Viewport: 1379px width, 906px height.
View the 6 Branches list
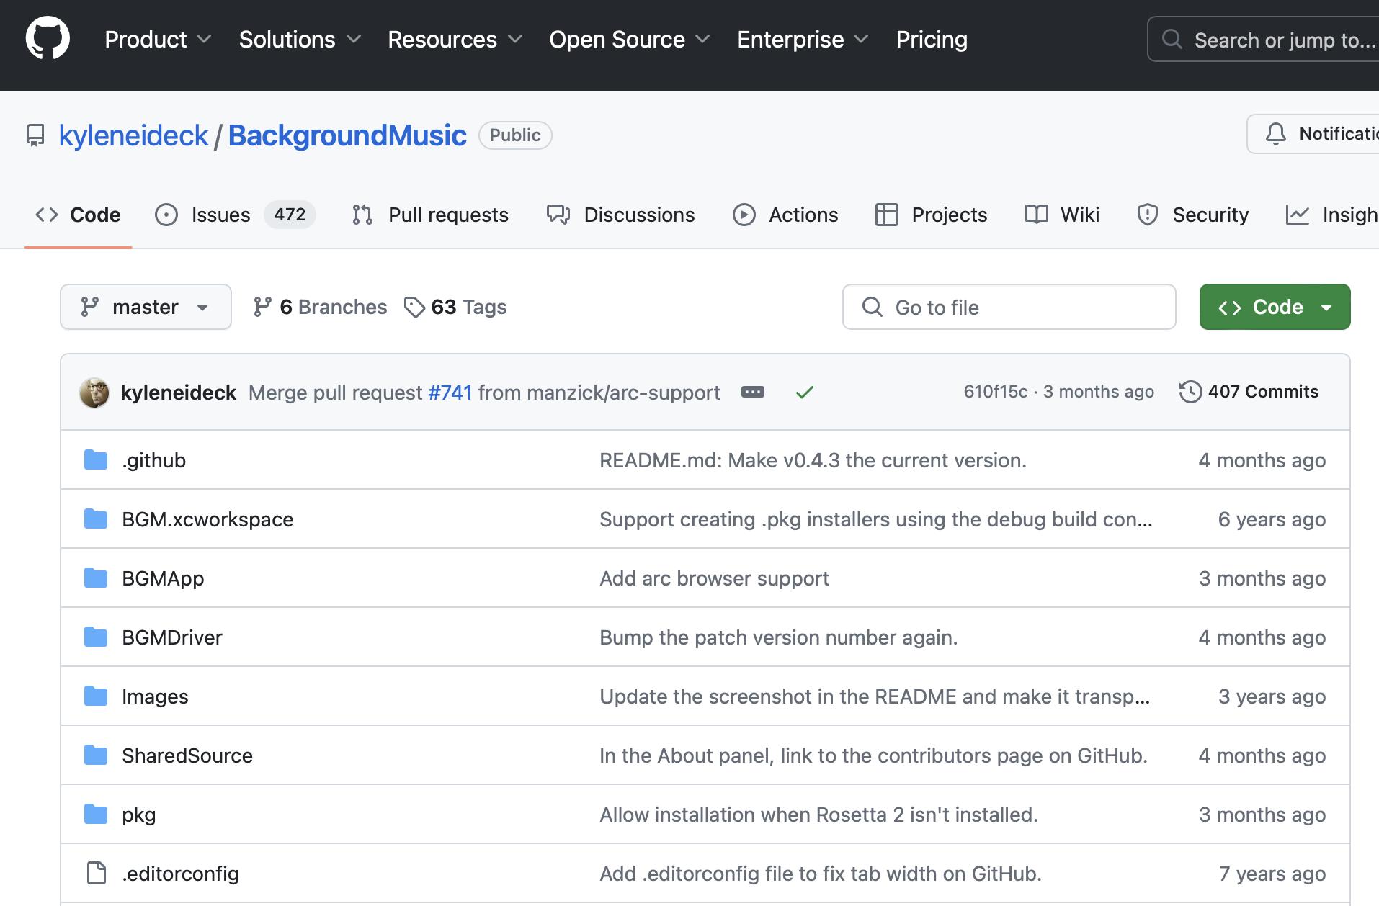320,307
